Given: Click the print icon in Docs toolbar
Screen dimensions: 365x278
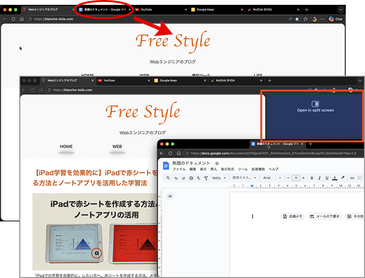Looking at the screenshot, I should pos(191,178).
